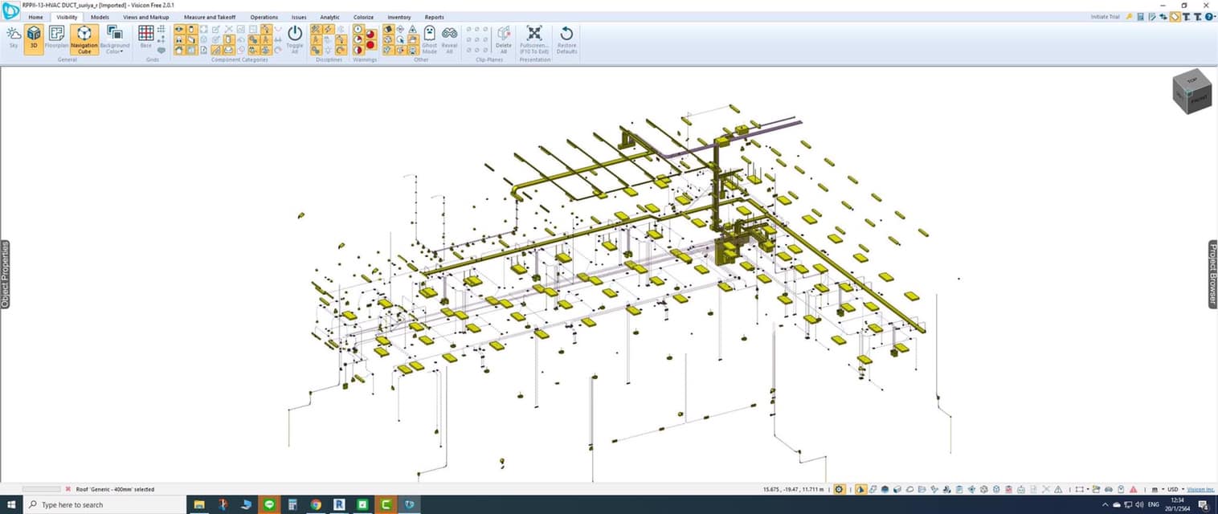Expand the Project Browser side panel
This screenshot has width=1218, height=514.
coord(1213,273)
